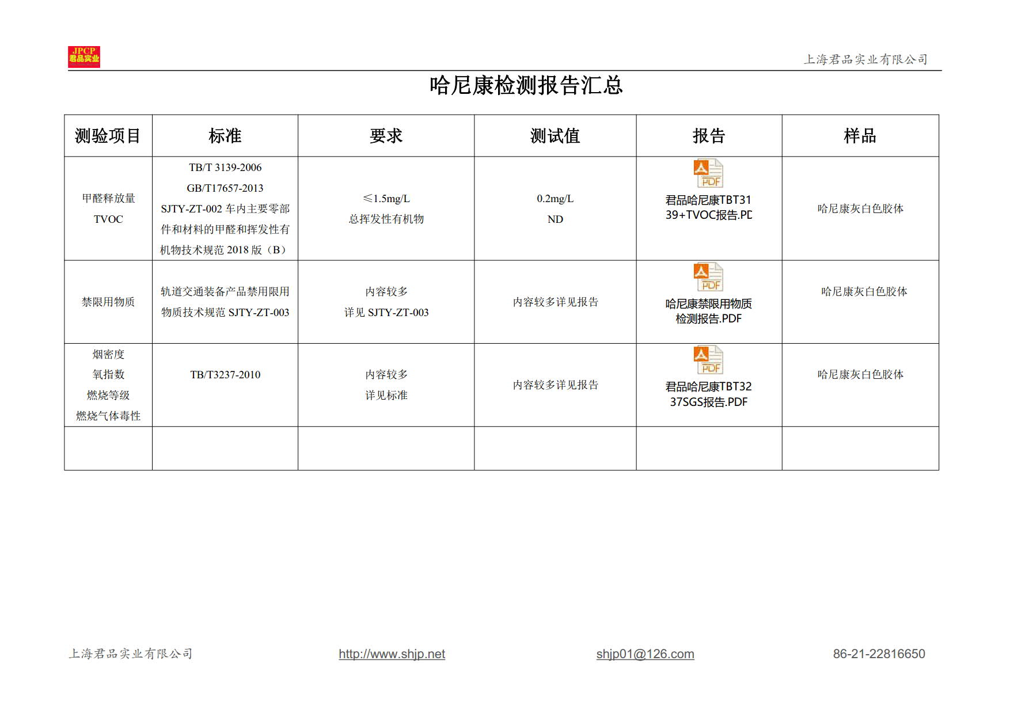Click the 详见 SJTY-ZT-003 requirement text

[386, 312]
